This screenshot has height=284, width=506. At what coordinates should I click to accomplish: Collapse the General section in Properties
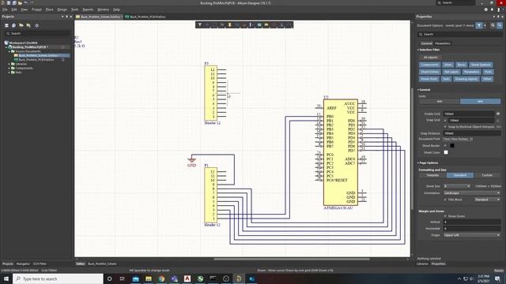pos(418,90)
